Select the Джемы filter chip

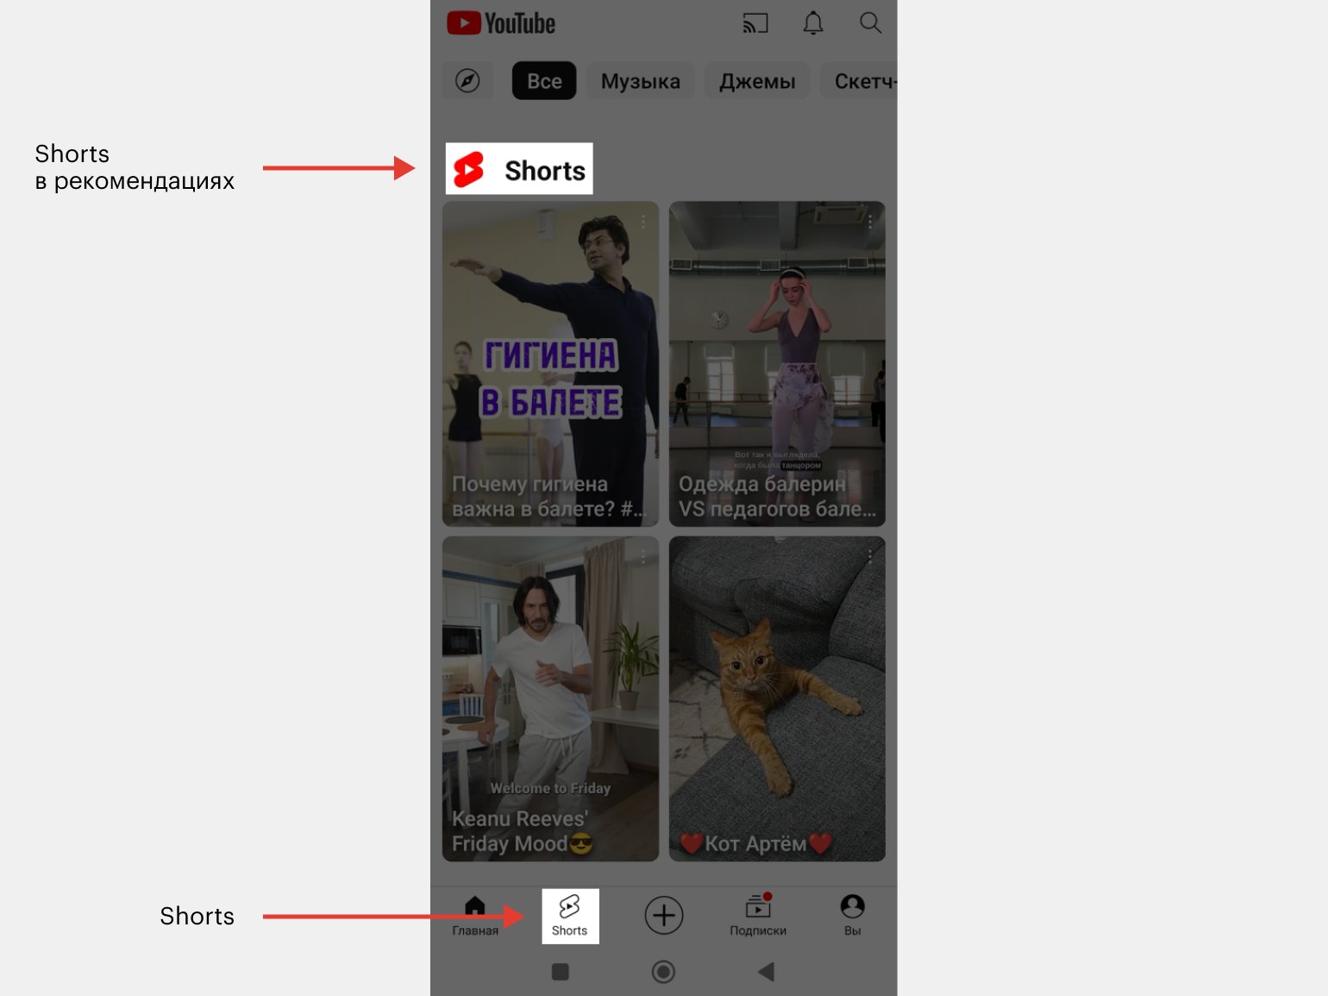pos(757,81)
